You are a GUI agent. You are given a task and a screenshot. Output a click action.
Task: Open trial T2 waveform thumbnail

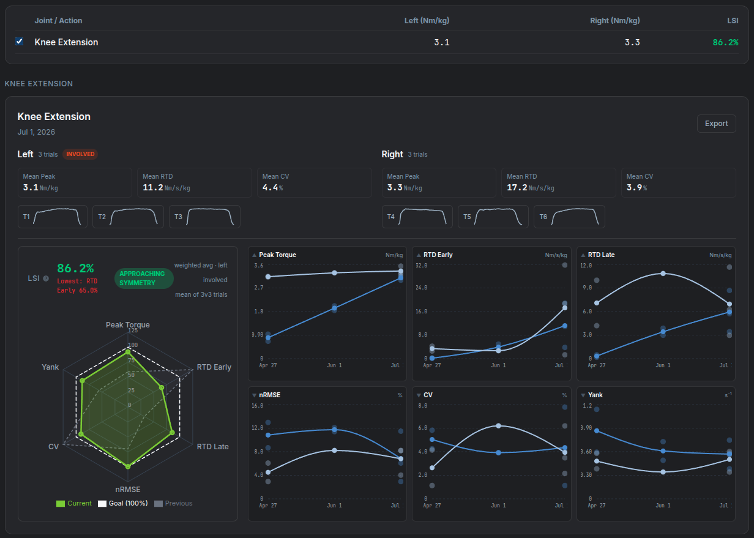129,217
